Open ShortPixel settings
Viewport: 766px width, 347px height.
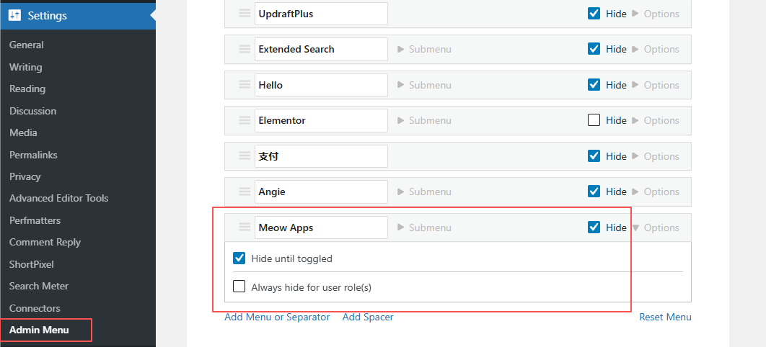point(31,264)
